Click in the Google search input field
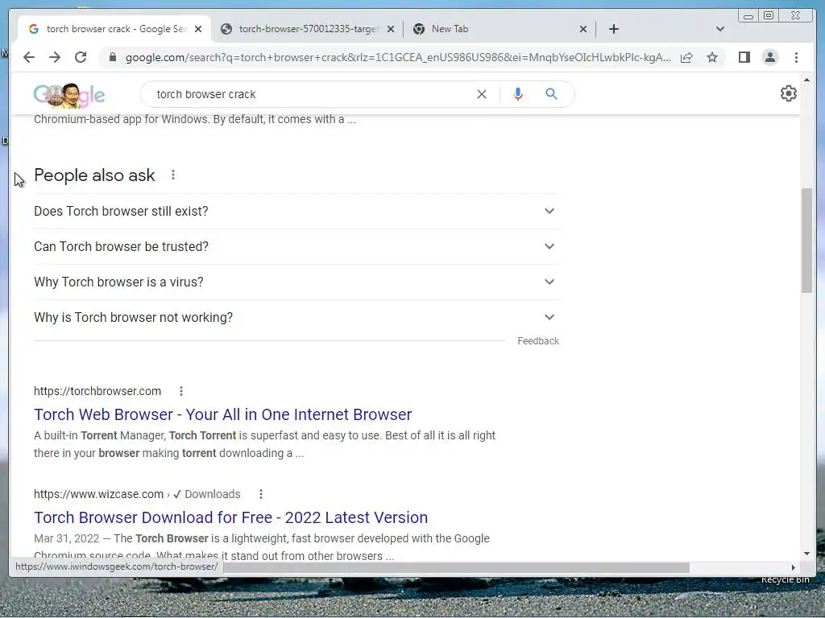 [310, 94]
